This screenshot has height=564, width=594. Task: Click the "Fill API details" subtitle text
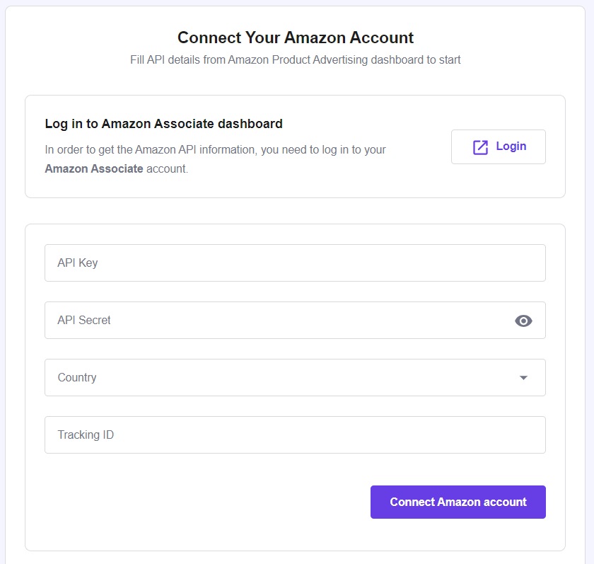(296, 60)
